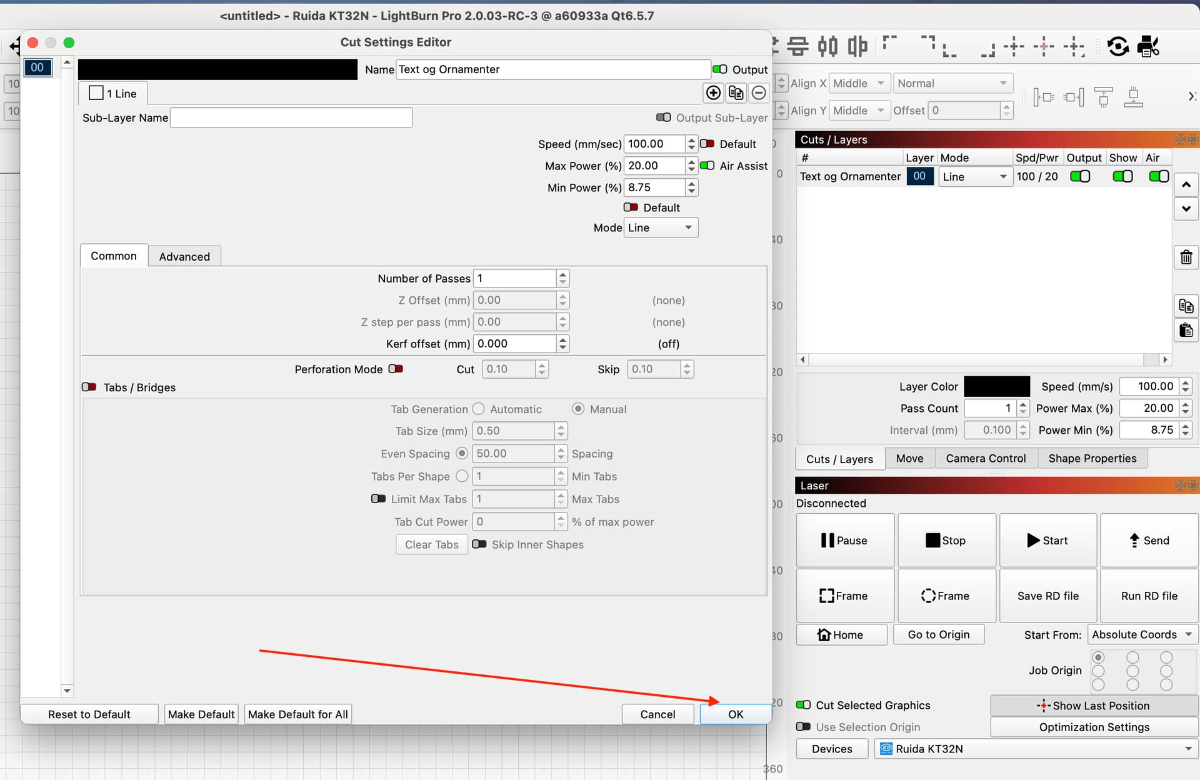The height and width of the screenshot is (780, 1200).
Task: Change the Layer Color swatch
Action: (x=997, y=386)
